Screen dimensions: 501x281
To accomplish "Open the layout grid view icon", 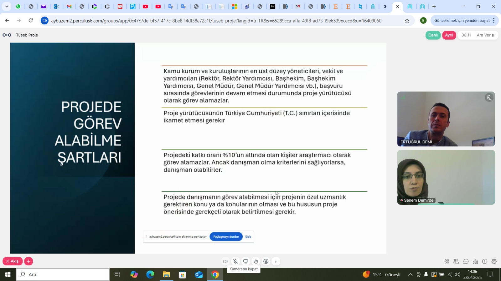I will 447,261.
